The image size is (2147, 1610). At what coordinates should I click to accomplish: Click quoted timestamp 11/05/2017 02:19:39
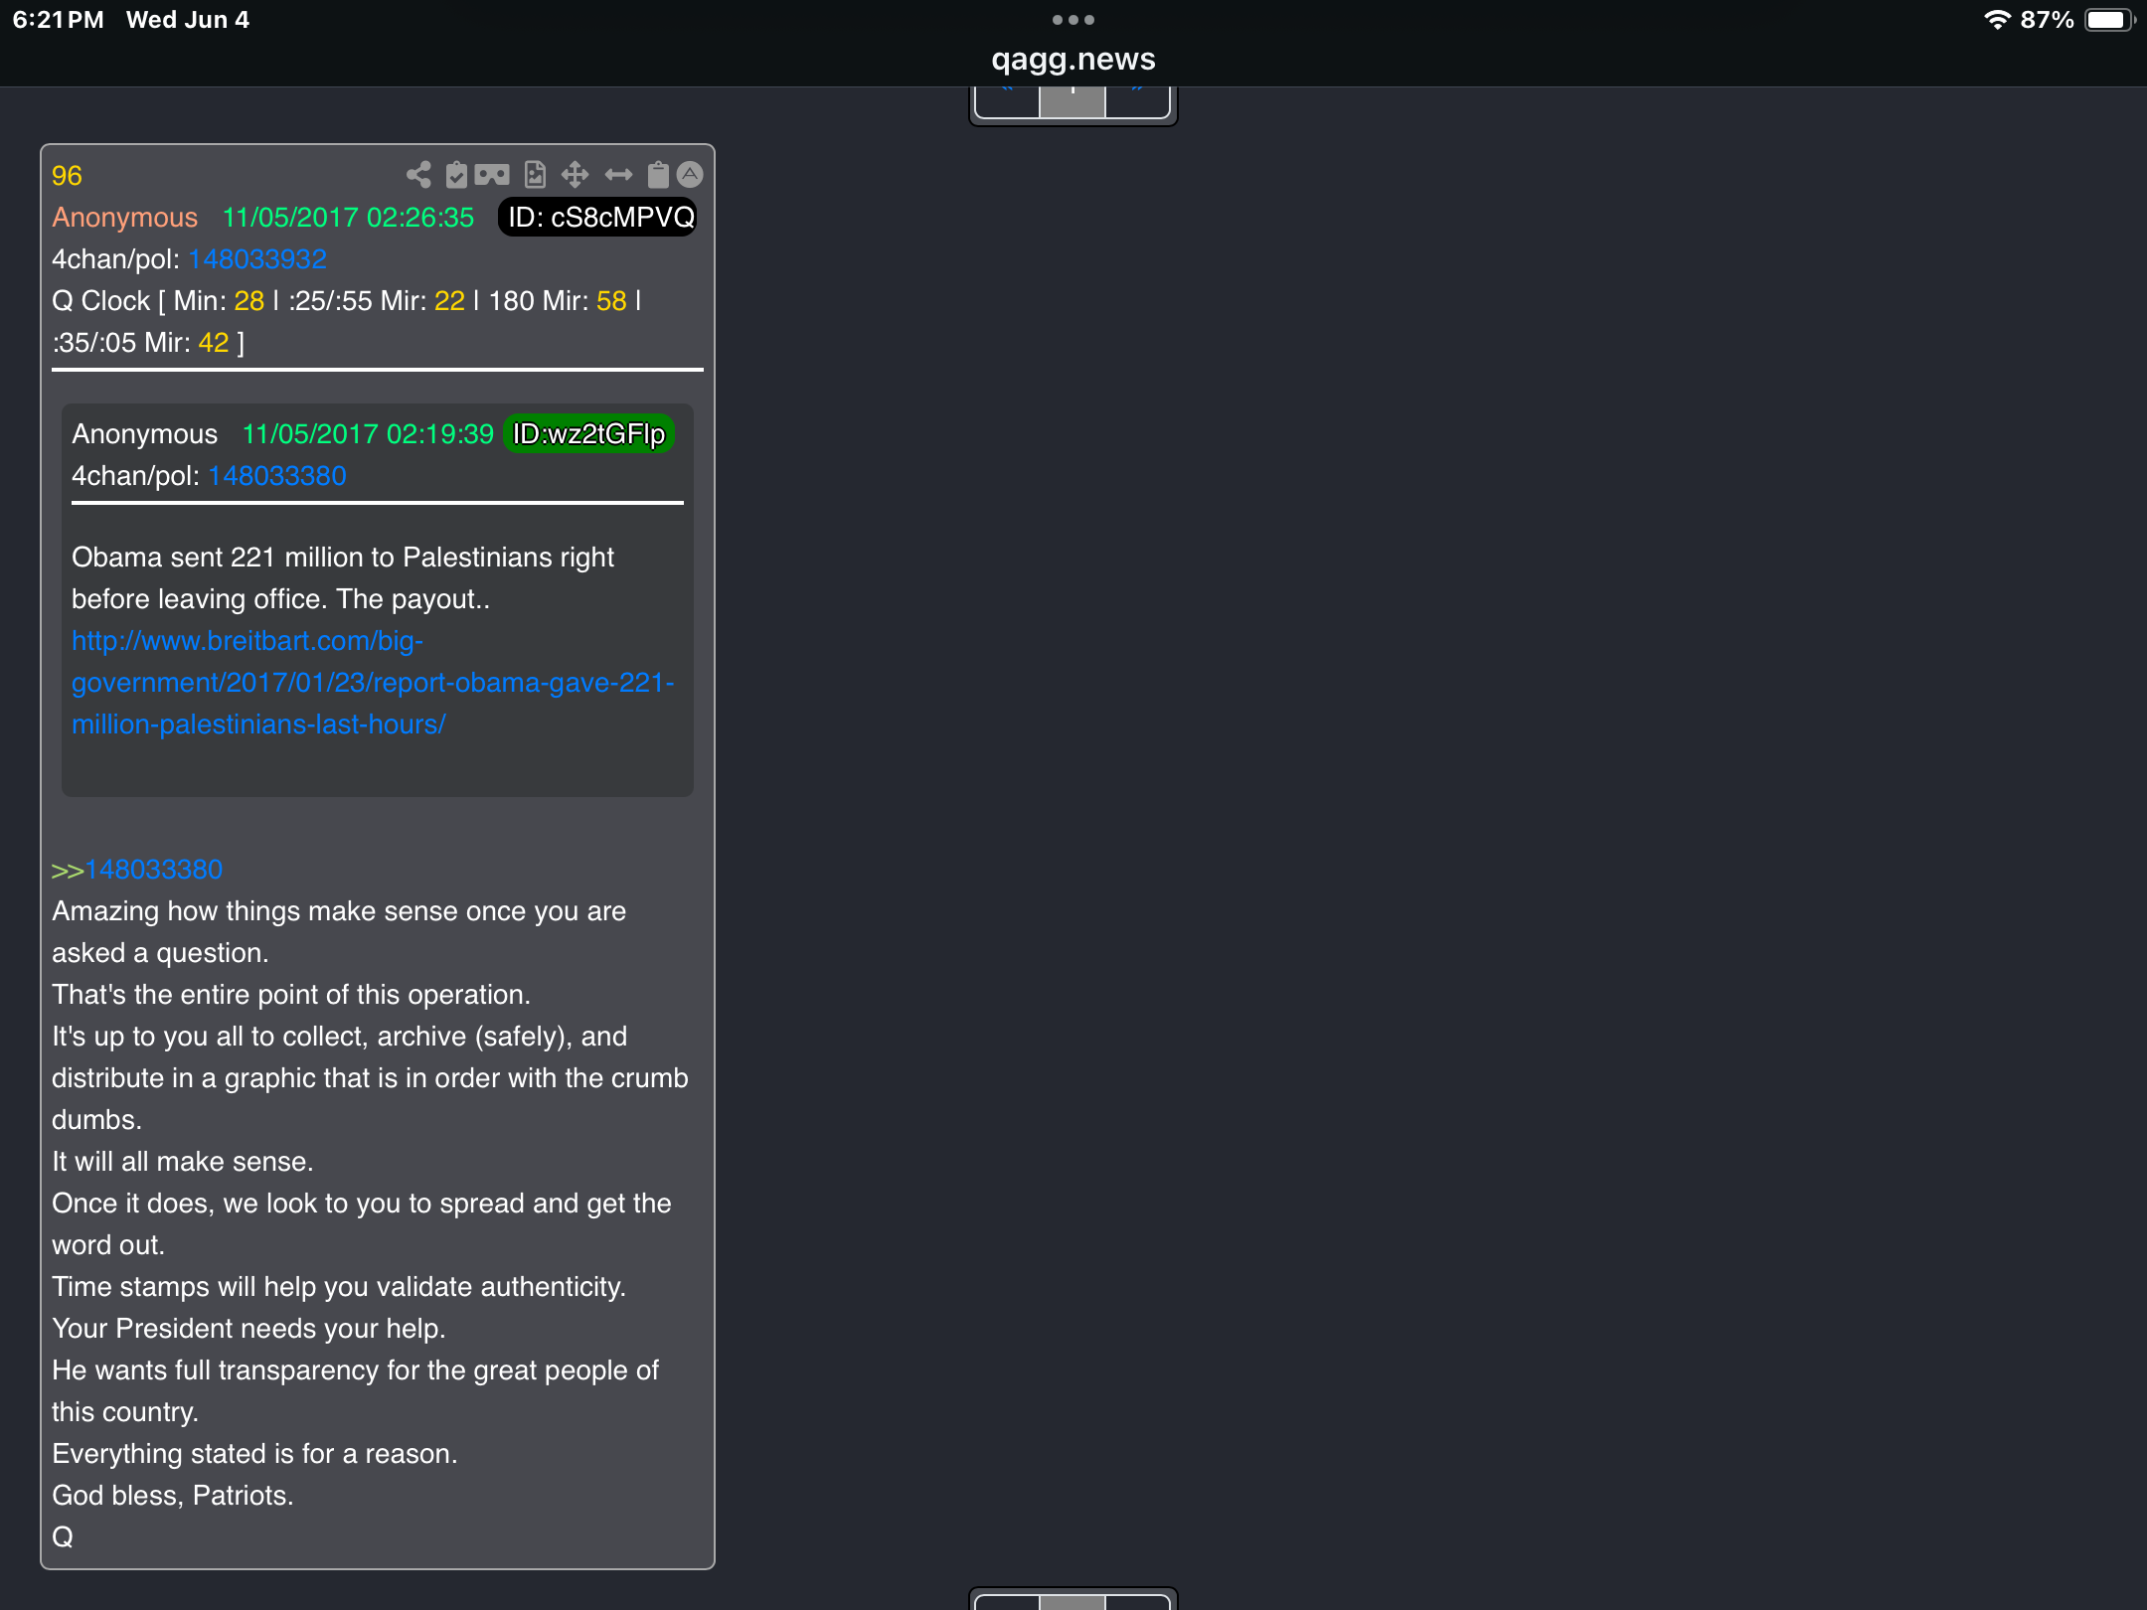point(369,434)
